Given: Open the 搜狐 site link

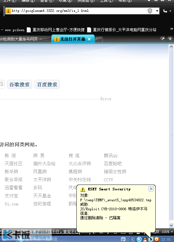Looking at the screenshot, I should pos(74,156).
